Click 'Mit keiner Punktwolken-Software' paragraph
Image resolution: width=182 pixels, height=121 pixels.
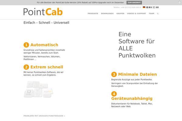click(43, 74)
